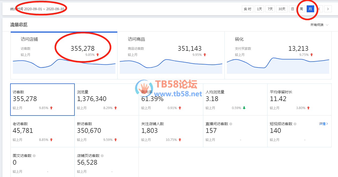Image resolution: width=338 pixels, height=177 pixels.
Task: Click info icon beside 店铺页访客数
Action: point(102,156)
